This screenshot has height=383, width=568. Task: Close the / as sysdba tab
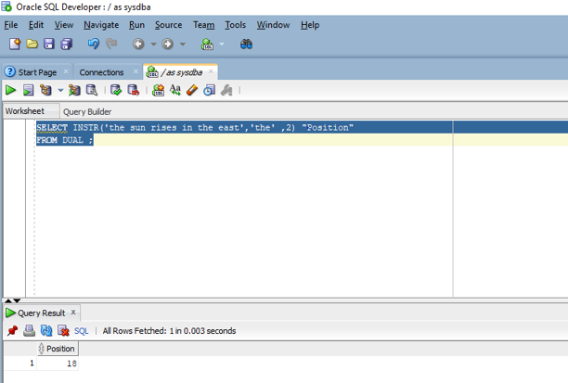[x=212, y=71]
